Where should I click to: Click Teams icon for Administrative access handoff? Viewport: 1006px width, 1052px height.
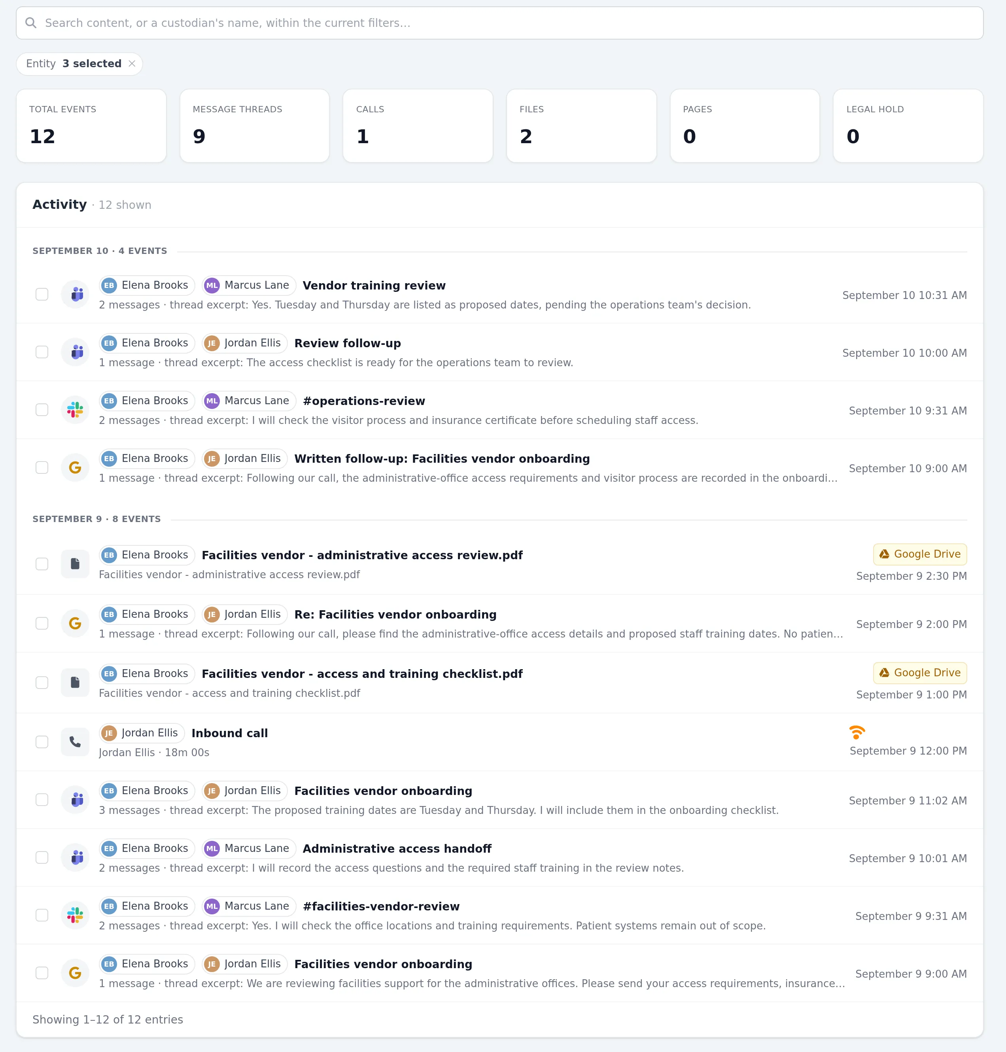[75, 858]
